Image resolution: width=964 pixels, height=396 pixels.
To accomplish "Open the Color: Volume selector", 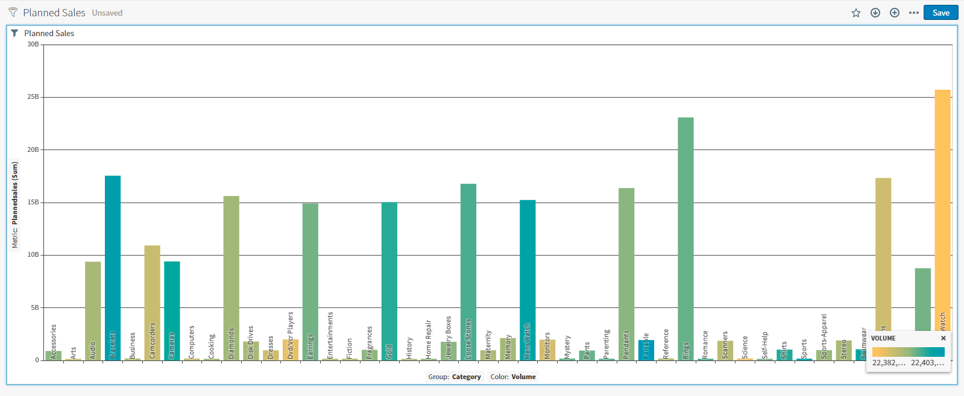I will pyautogui.click(x=513, y=377).
